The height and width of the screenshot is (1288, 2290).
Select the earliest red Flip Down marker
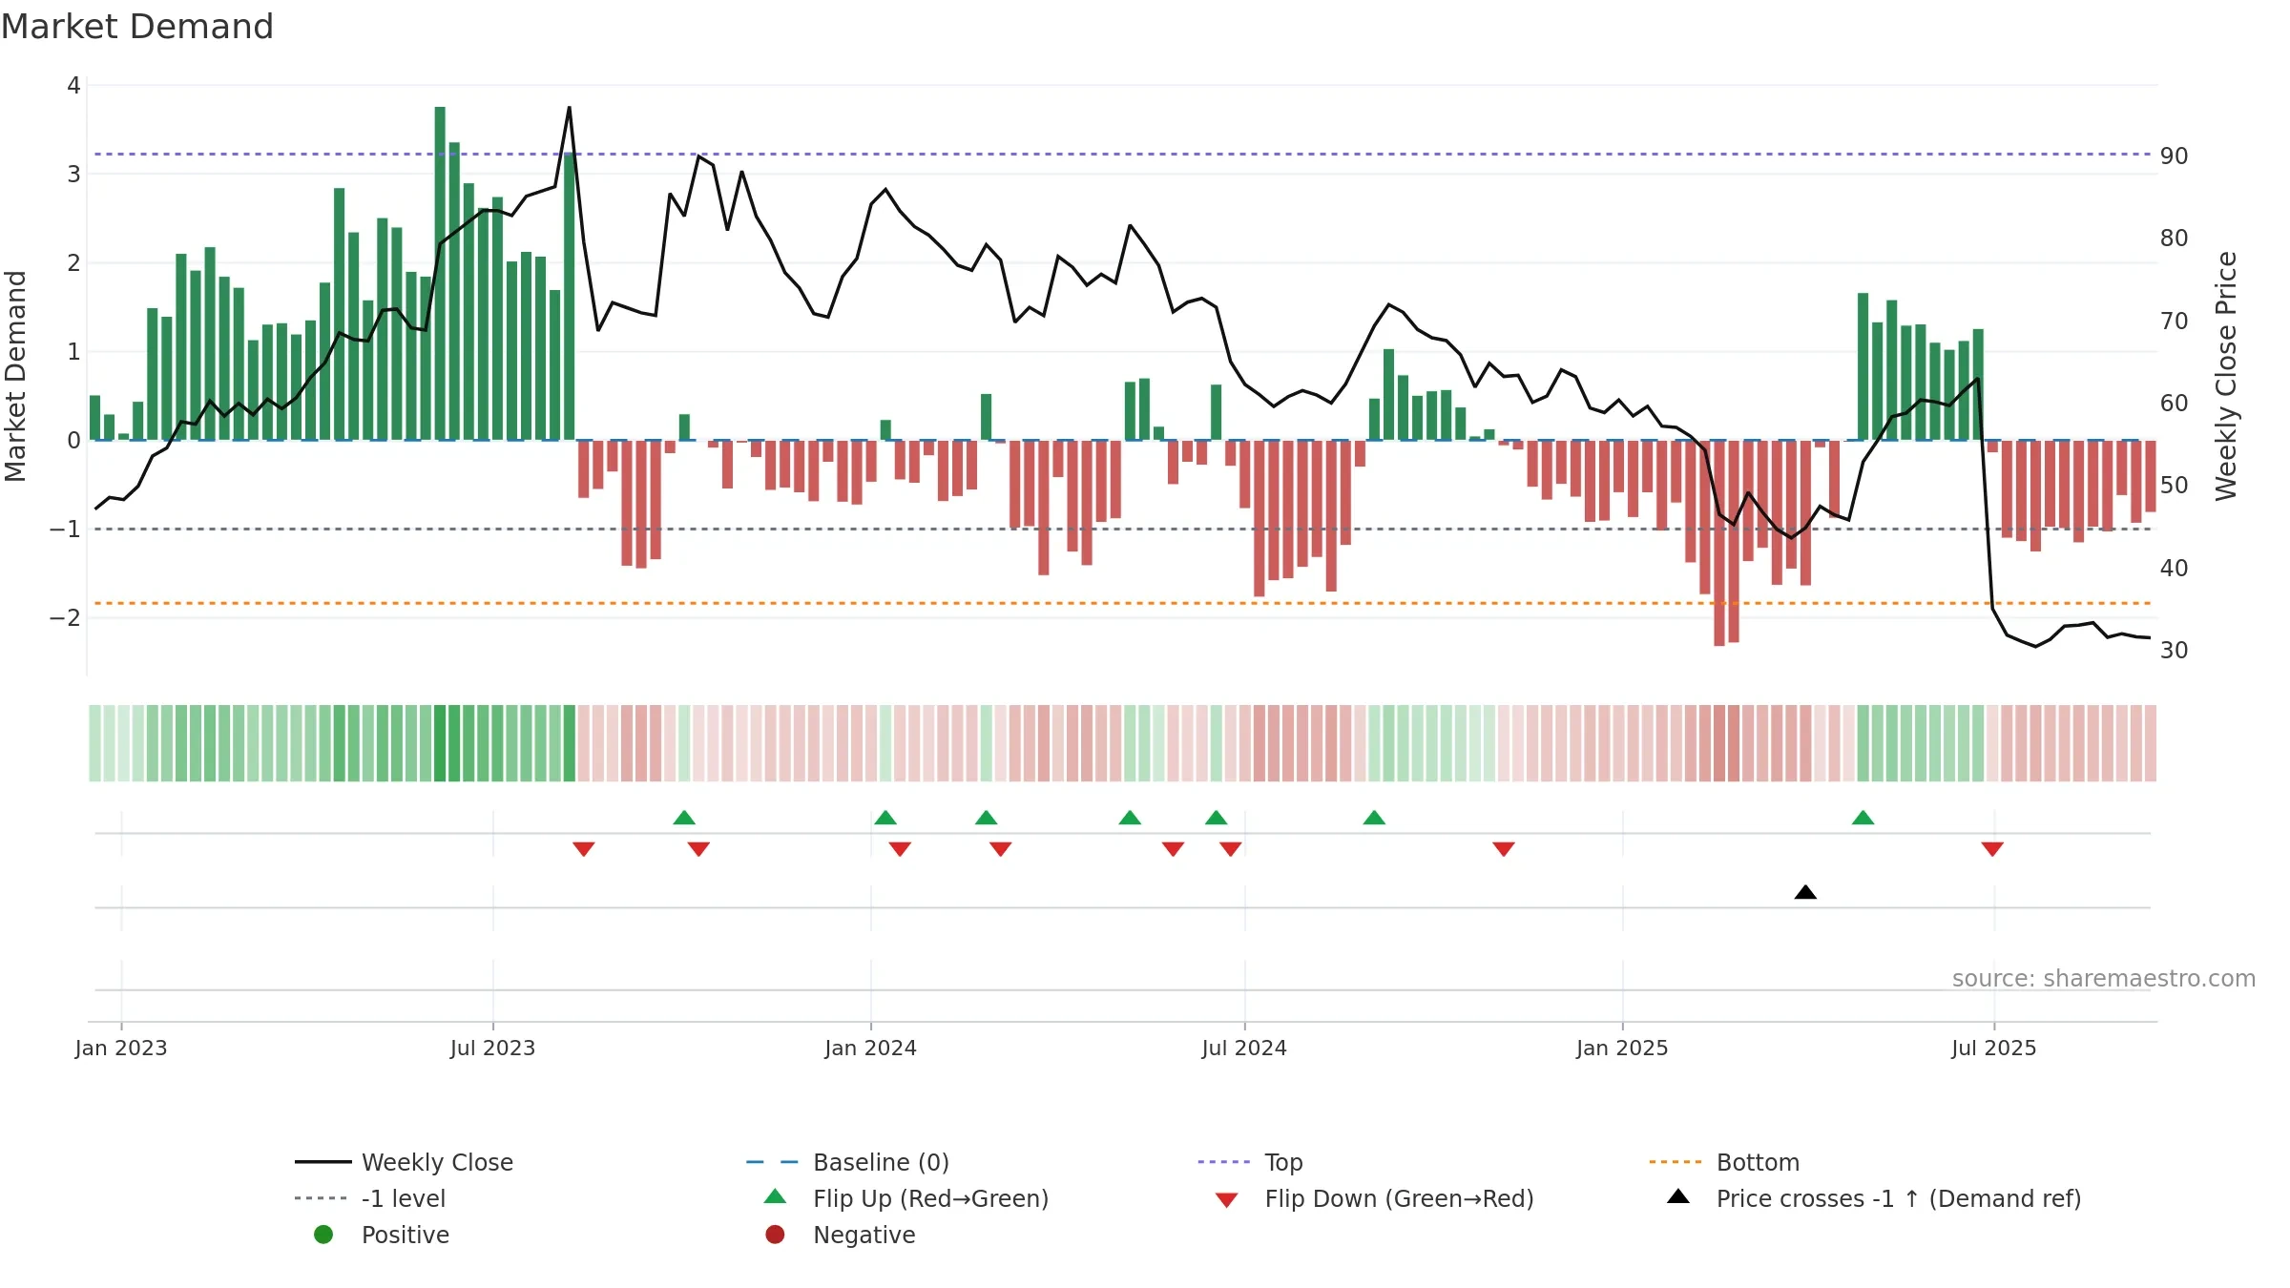tap(584, 849)
